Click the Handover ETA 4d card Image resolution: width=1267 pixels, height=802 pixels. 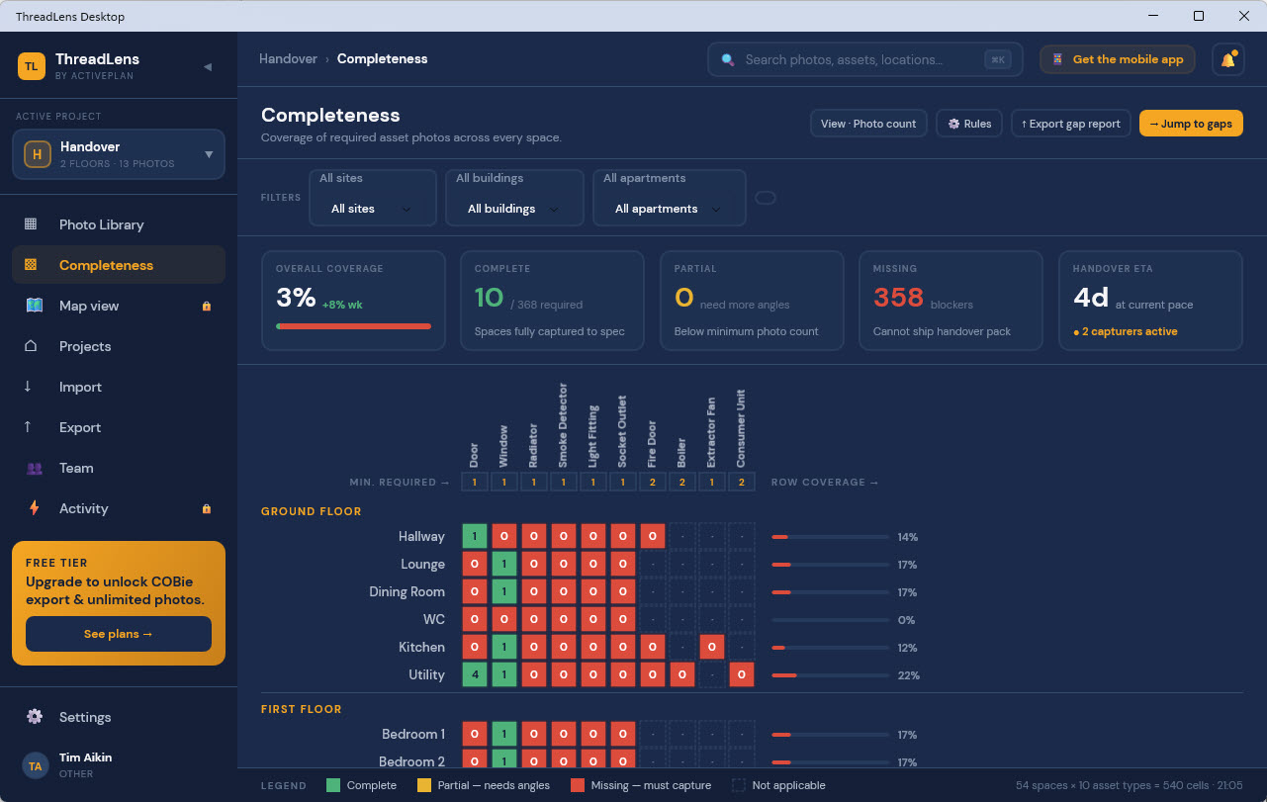click(x=1150, y=301)
